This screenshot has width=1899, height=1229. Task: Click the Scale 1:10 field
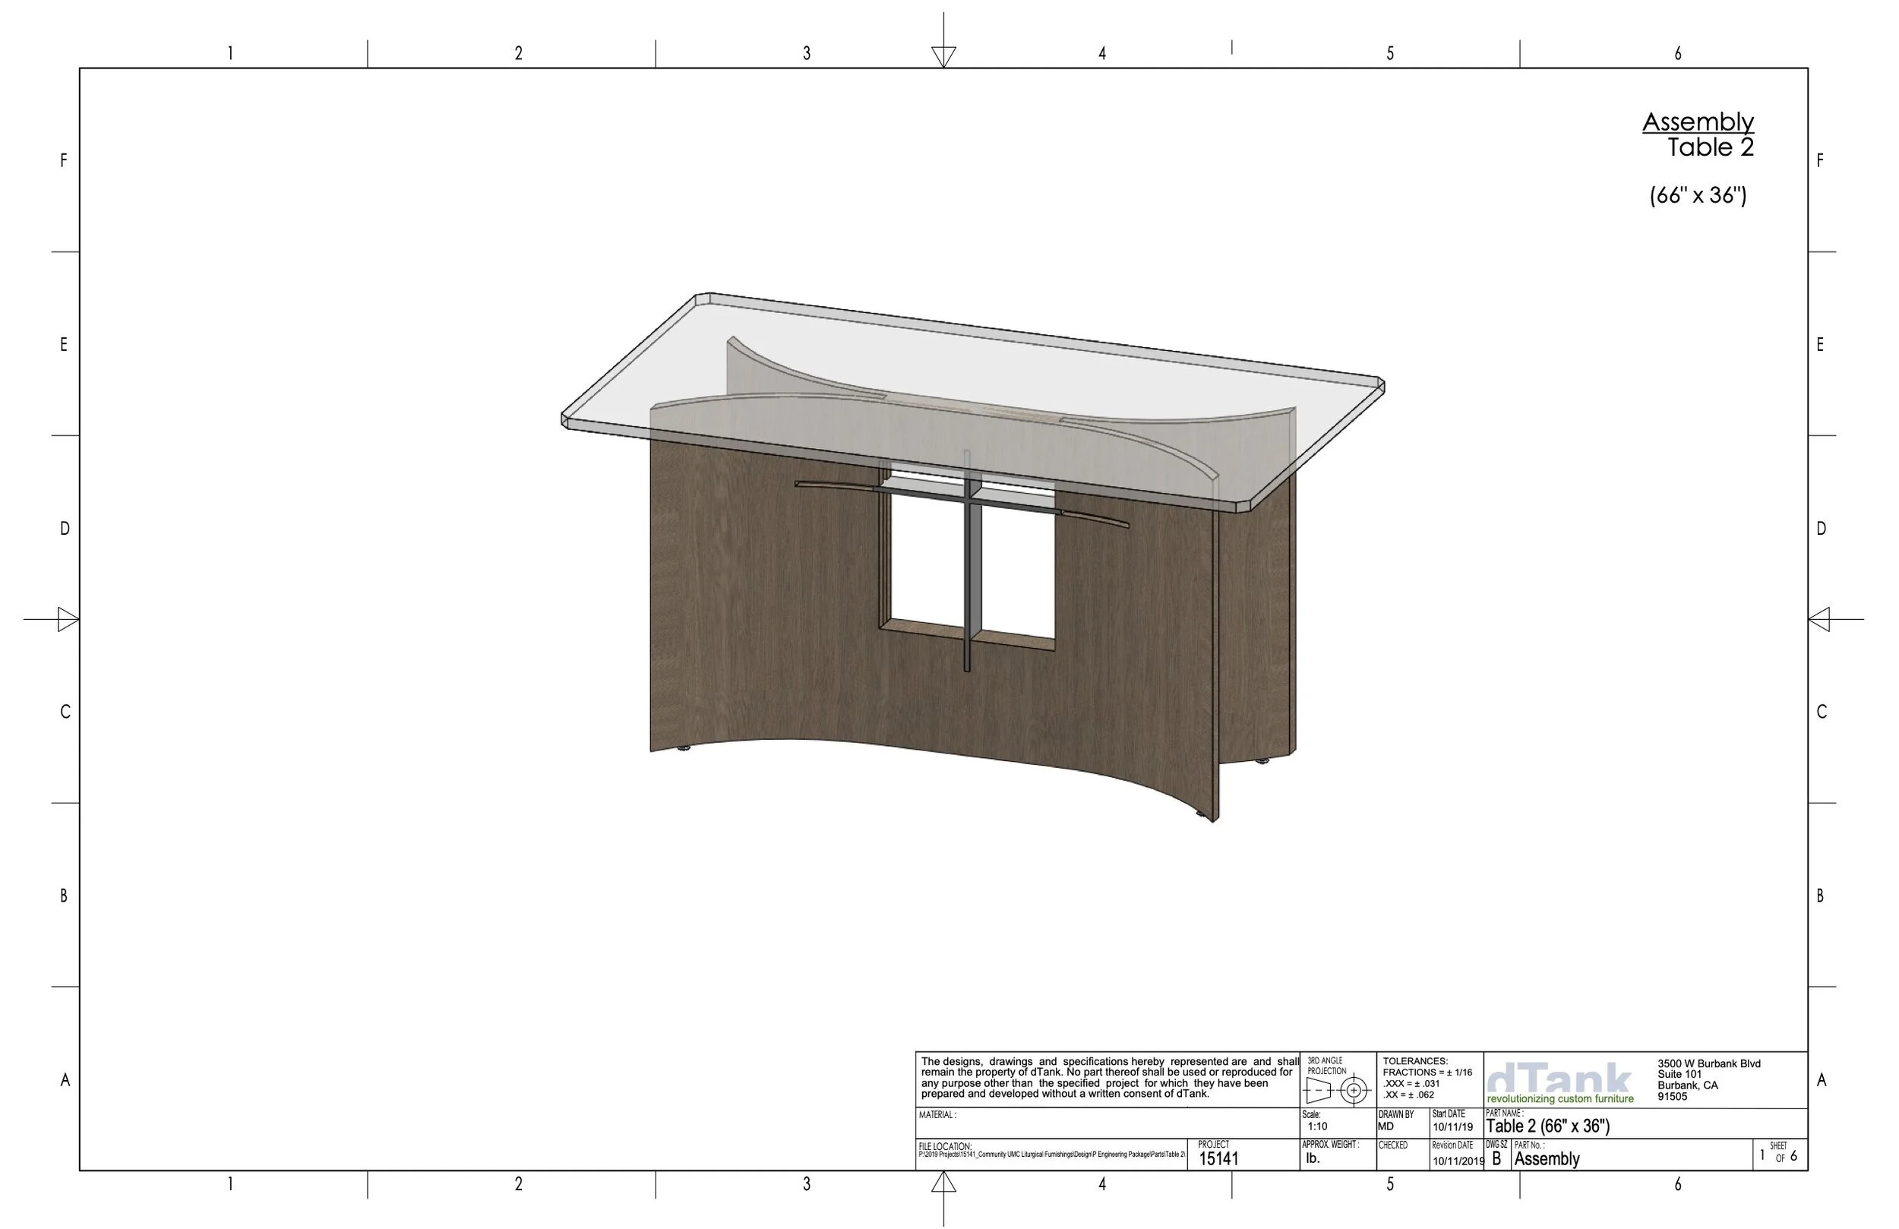[1317, 1126]
